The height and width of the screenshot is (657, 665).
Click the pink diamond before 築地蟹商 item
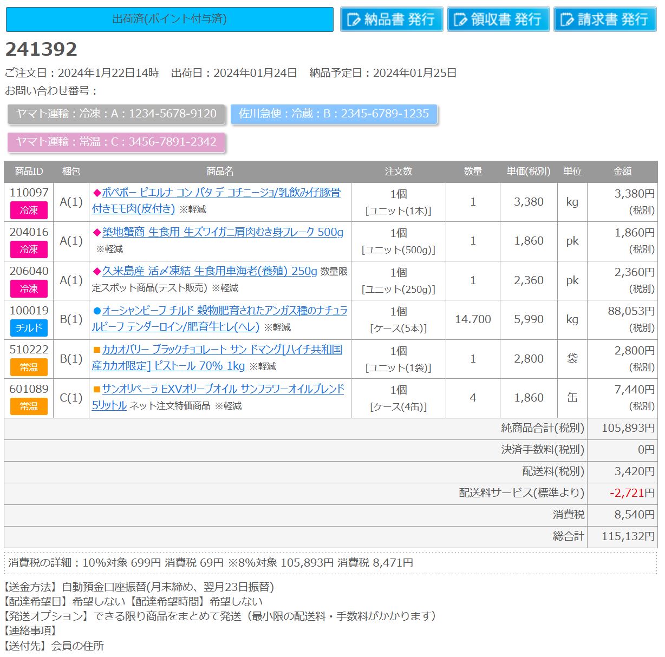tap(97, 232)
